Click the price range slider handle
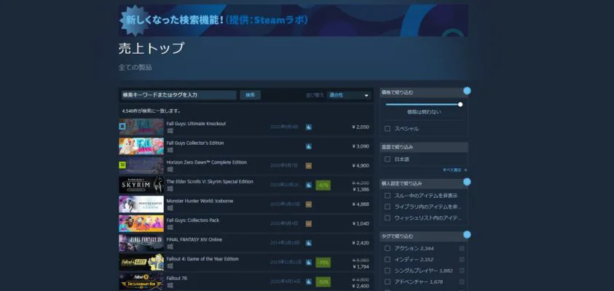Viewport: 614px width, 291px height. click(460, 105)
